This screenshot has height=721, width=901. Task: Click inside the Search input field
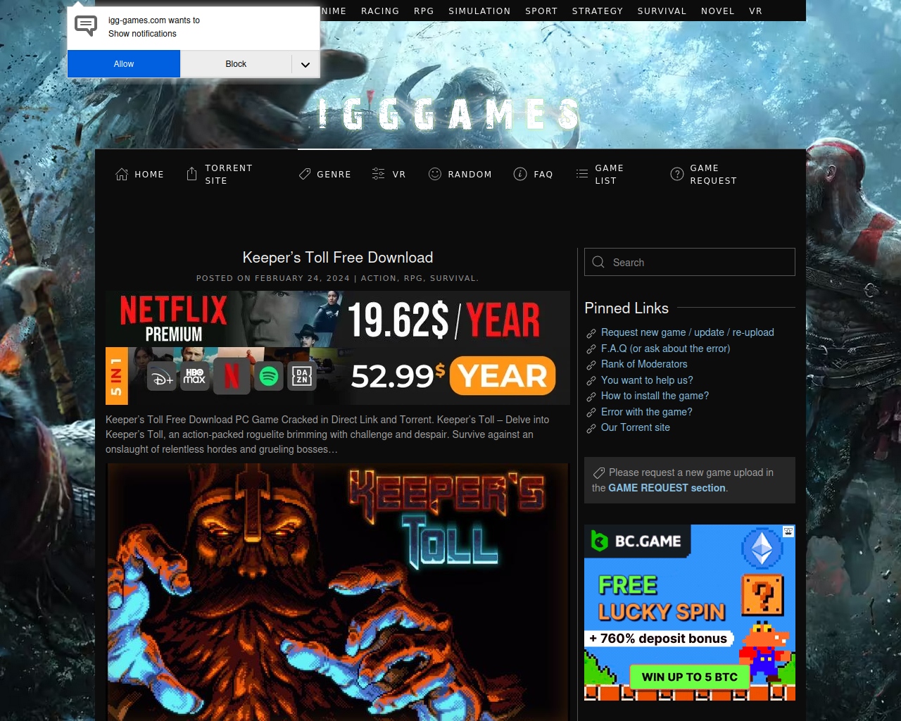click(690, 262)
